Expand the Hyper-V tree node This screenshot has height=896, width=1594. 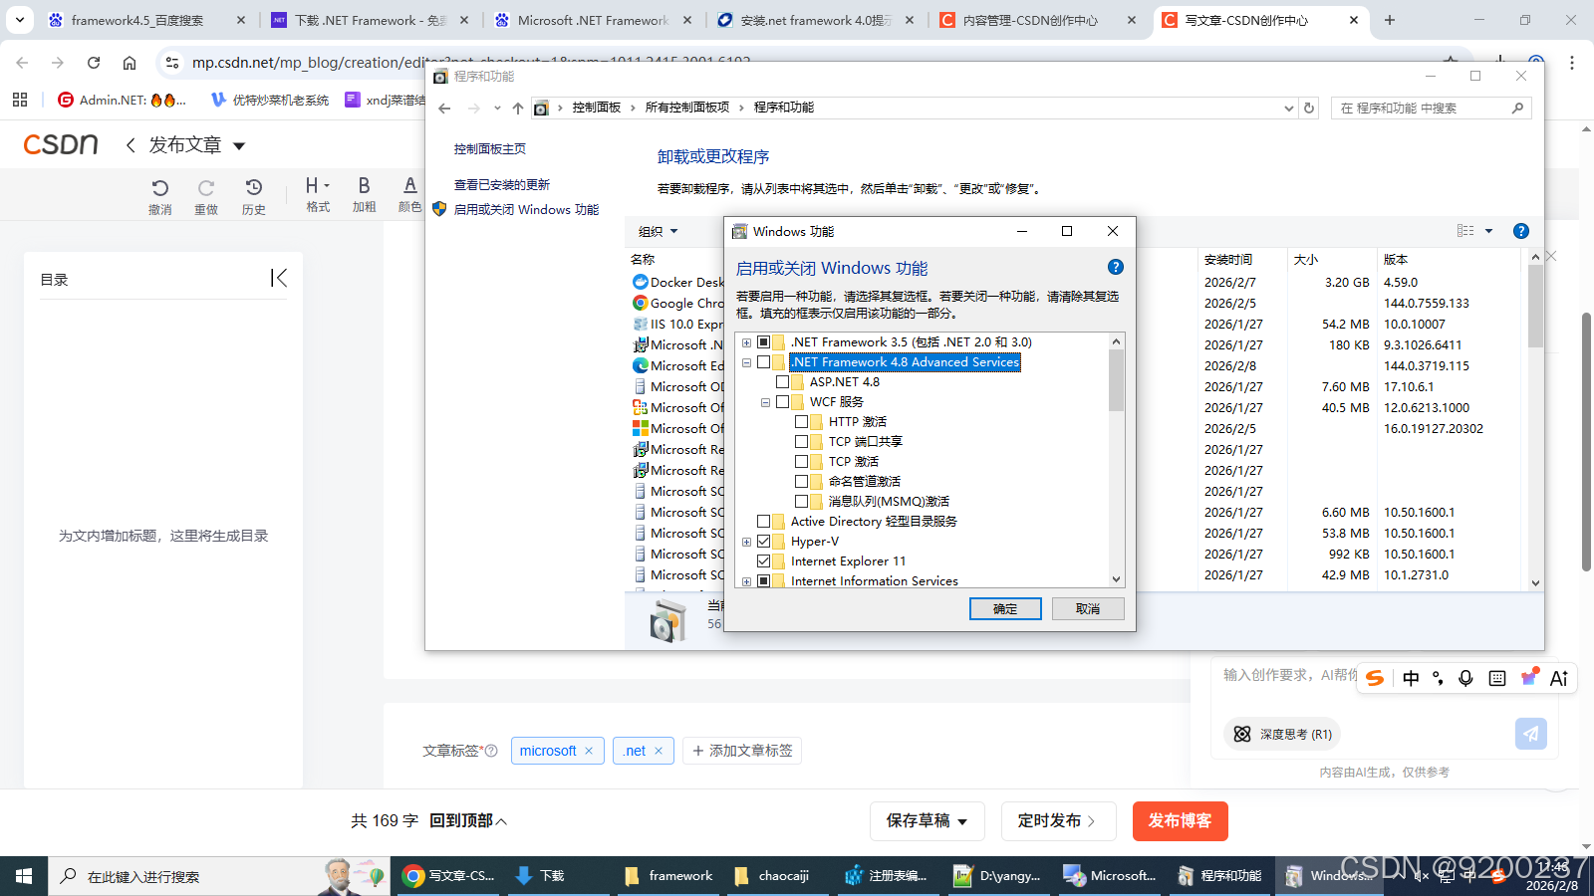click(746, 543)
